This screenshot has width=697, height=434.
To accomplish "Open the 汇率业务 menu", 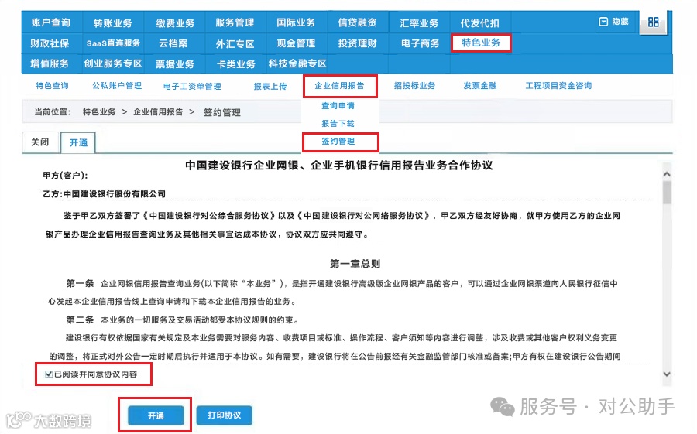I will click(419, 22).
